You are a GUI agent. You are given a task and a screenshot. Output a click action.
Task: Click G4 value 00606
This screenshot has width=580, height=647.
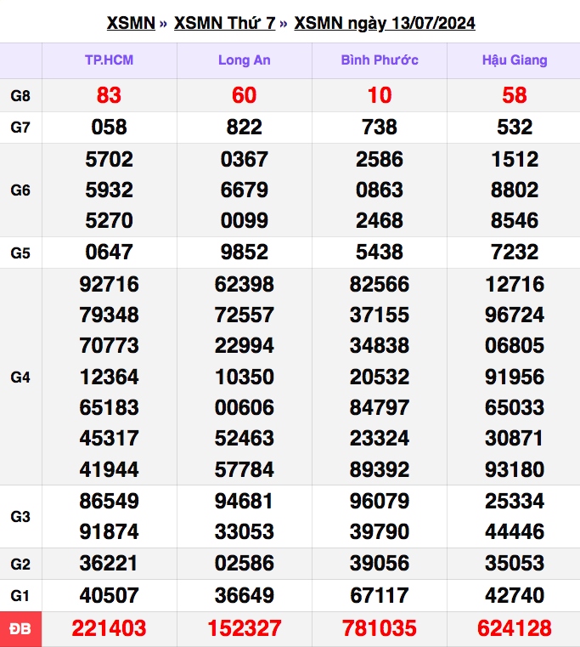[x=244, y=408]
